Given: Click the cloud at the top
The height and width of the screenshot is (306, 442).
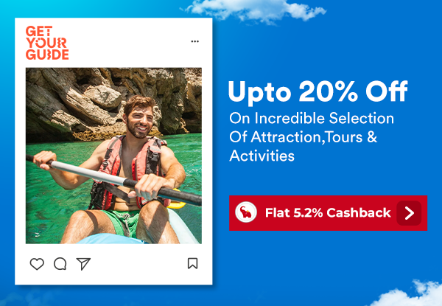Looking at the screenshot, I should point(253,11).
